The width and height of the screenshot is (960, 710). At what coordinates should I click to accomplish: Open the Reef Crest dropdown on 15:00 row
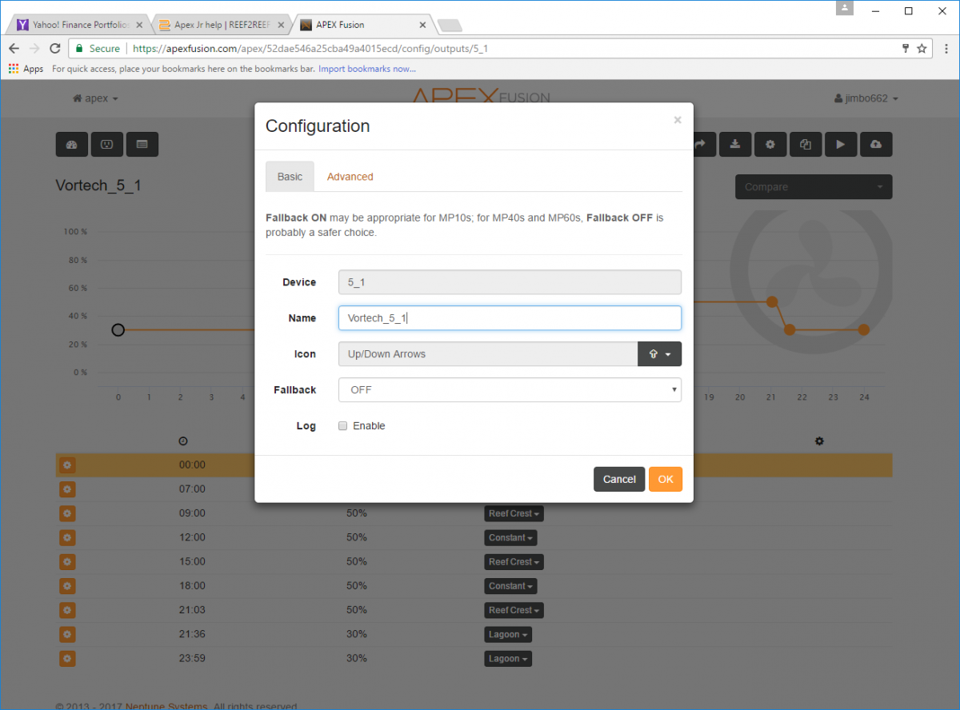pyautogui.click(x=514, y=562)
